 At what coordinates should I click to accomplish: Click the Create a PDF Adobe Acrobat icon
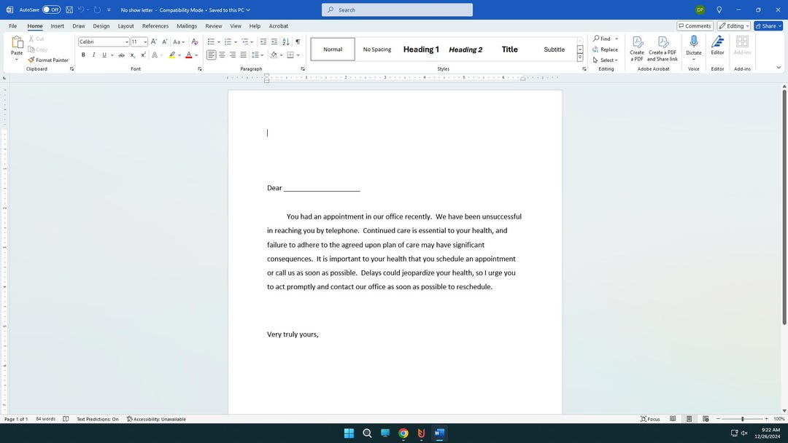coord(636,47)
